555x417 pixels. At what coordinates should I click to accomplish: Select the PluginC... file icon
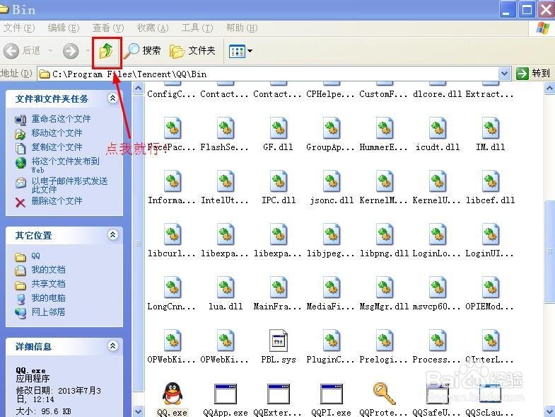tap(332, 341)
